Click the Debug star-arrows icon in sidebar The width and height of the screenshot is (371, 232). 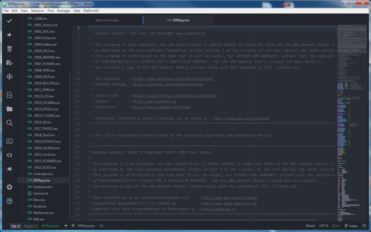pyautogui.click(x=9, y=77)
